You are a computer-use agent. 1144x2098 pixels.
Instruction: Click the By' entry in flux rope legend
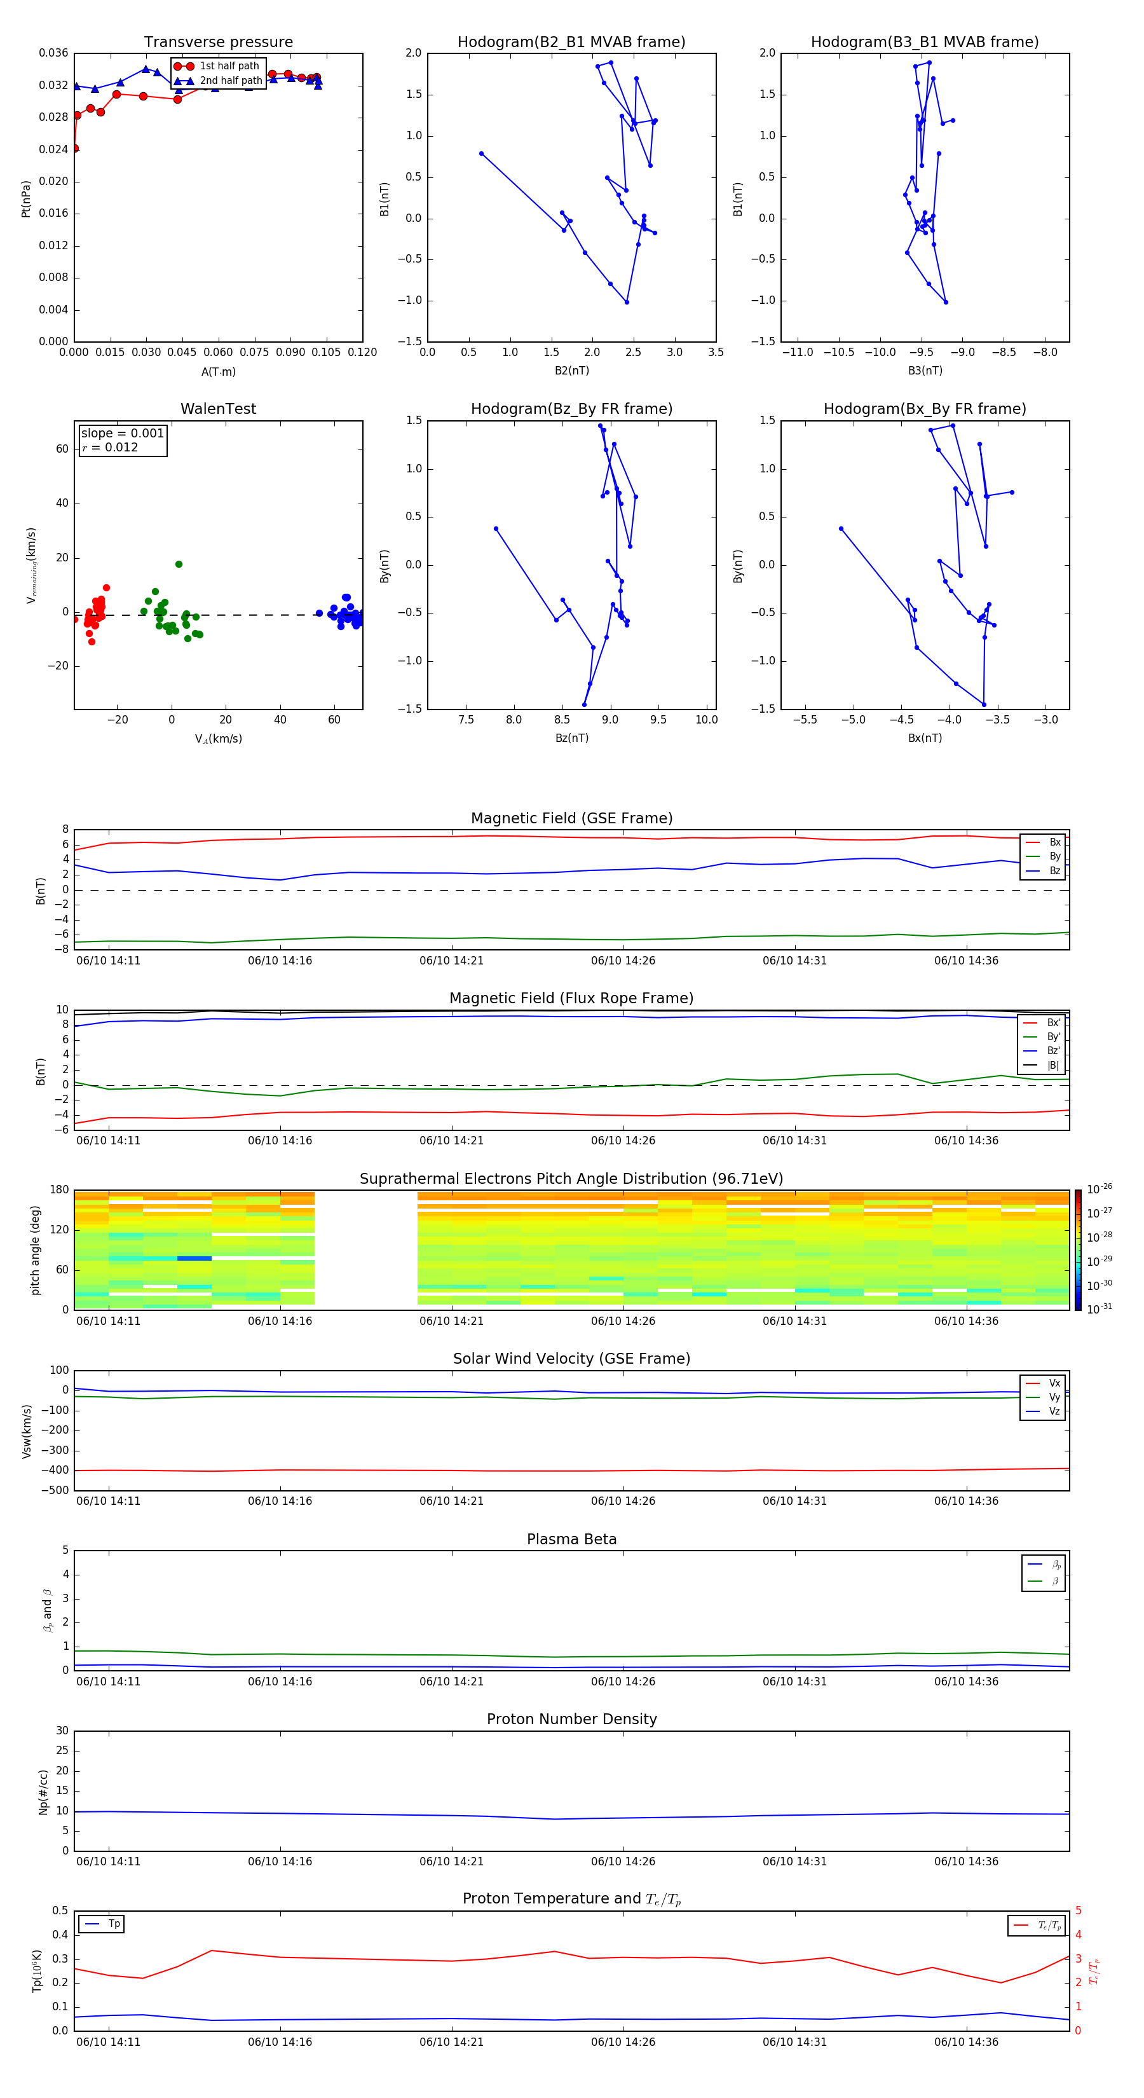(1042, 1037)
